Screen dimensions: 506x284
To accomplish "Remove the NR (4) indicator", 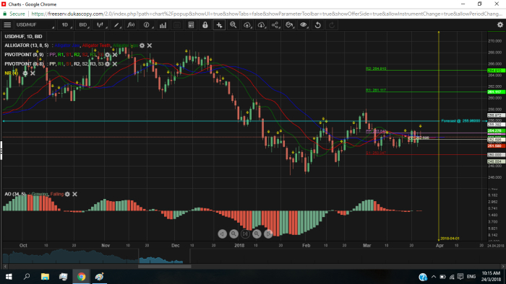I will pyautogui.click(x=33, y=74).
